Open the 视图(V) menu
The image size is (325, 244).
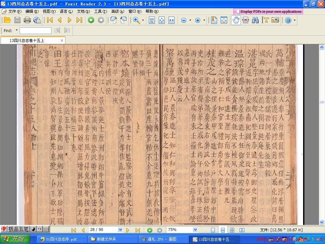(49, 11)
